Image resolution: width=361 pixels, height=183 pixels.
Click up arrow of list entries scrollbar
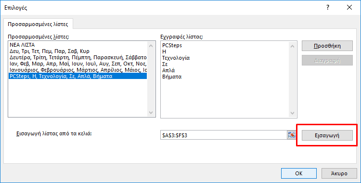coord(292,46)
